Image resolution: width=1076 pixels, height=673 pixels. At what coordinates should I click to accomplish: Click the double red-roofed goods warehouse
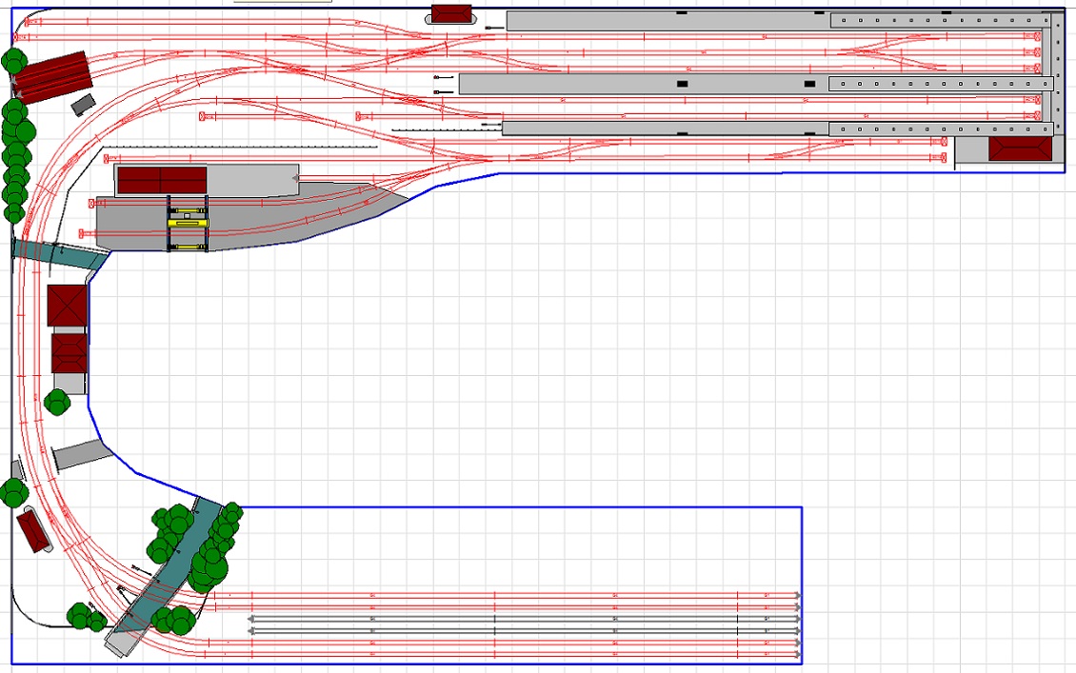(161, 180)
